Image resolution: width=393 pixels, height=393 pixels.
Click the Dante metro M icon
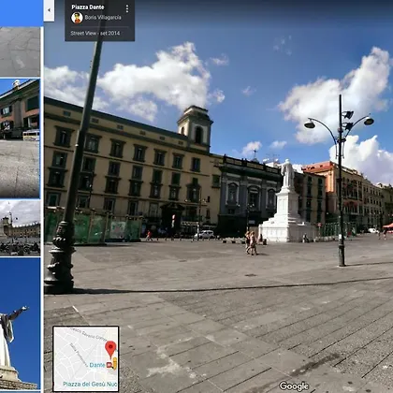pyautogui.click(x=109, y=365)
